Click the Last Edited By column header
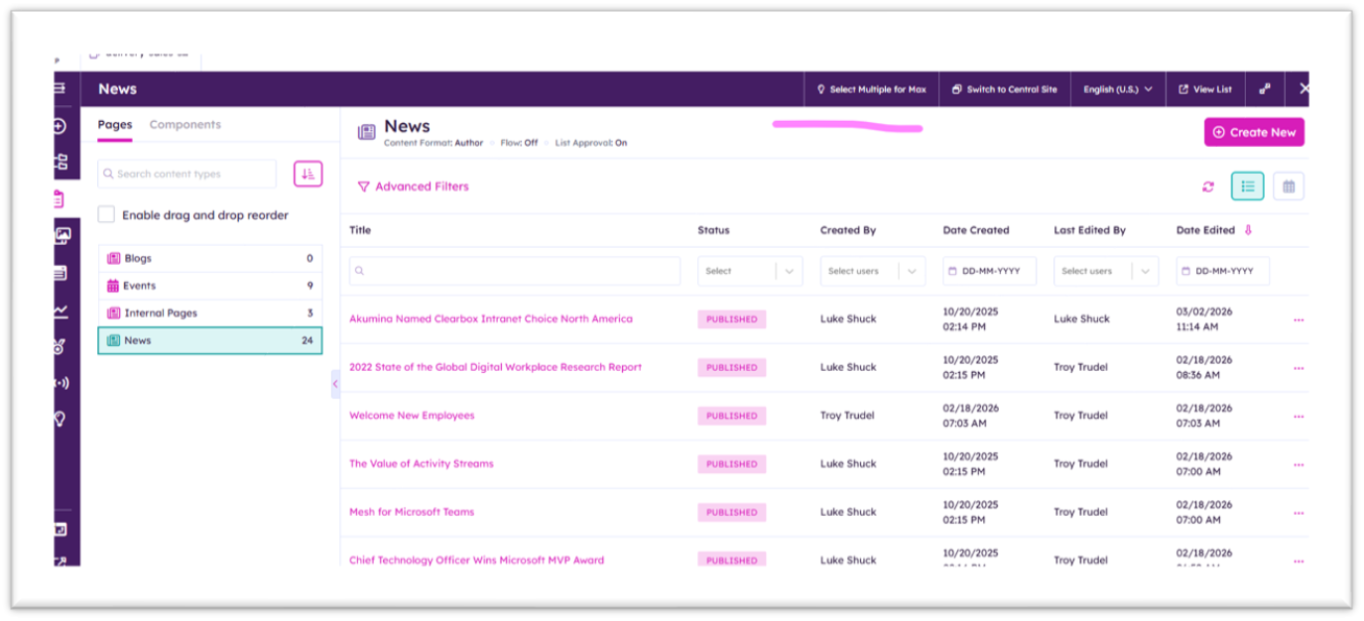The image size is (1364, 621). [1090, 230]
